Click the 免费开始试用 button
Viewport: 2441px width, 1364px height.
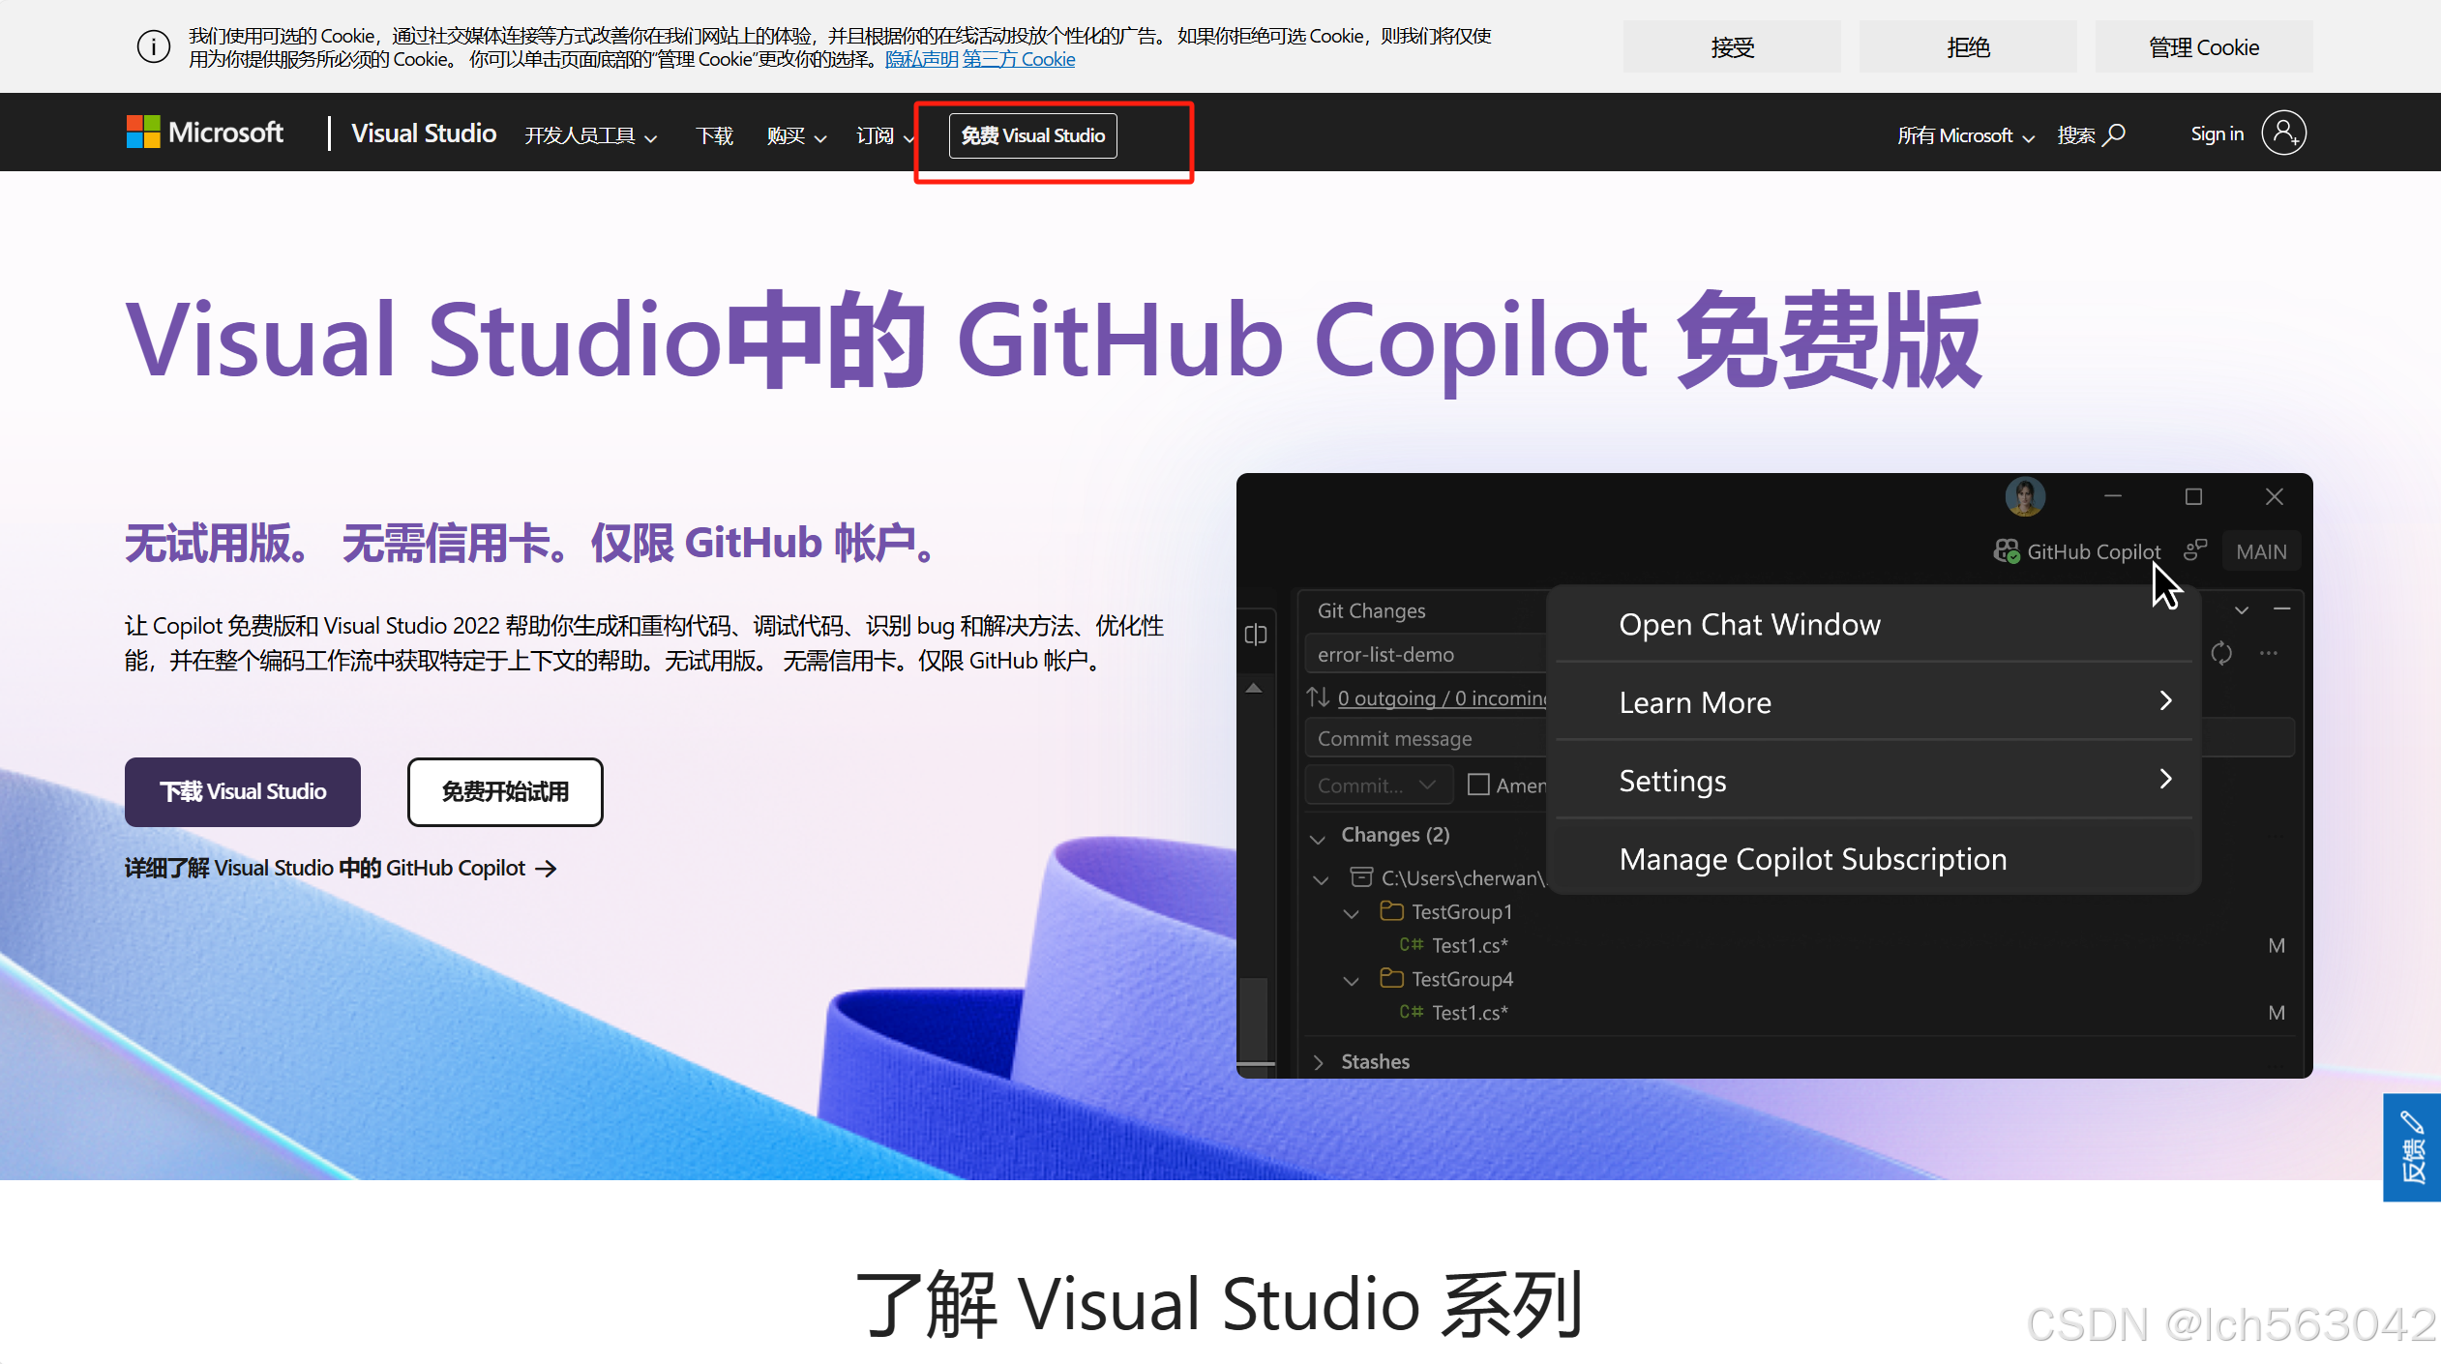[505, 792]
